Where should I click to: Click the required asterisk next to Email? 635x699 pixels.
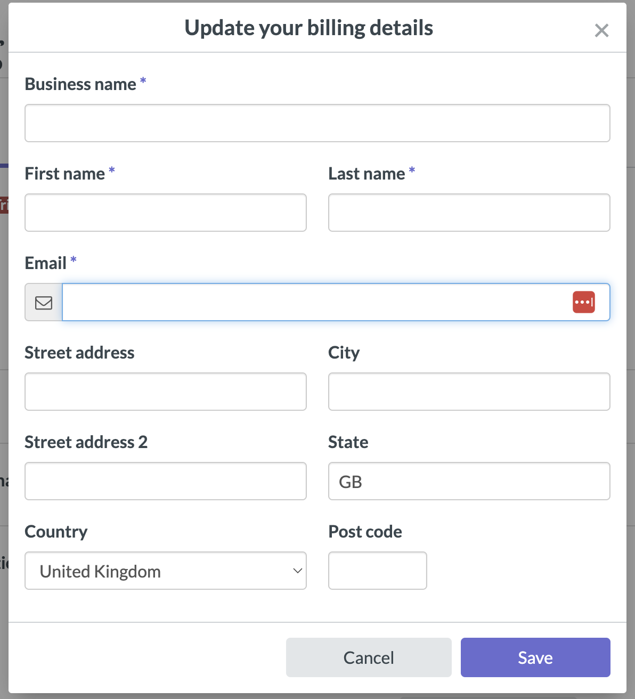(74, 261)
